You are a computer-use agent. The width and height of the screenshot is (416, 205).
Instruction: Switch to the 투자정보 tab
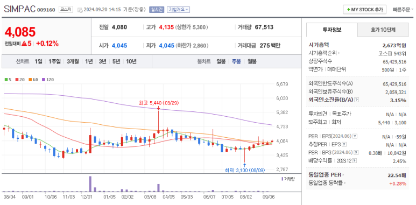[x=332, y=30]
